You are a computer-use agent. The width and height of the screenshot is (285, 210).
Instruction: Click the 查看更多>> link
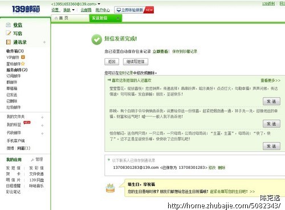(271, 80)
